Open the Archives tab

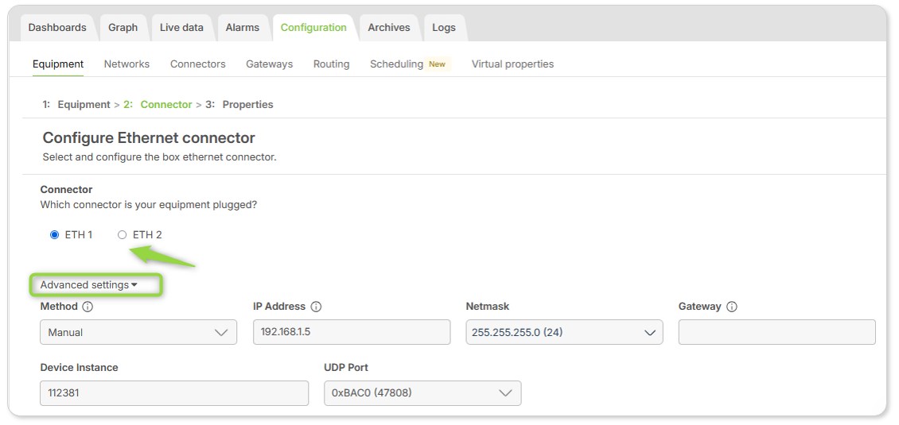pyautogui.click(x=389, y=28)
